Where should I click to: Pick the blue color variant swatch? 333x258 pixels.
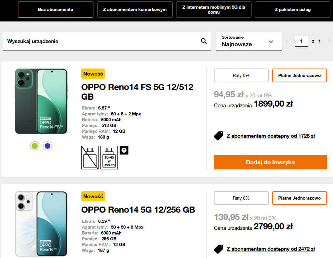[x=47, y=146]
